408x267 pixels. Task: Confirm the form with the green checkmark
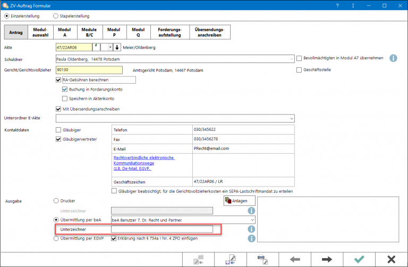click(x=359, y=259)
